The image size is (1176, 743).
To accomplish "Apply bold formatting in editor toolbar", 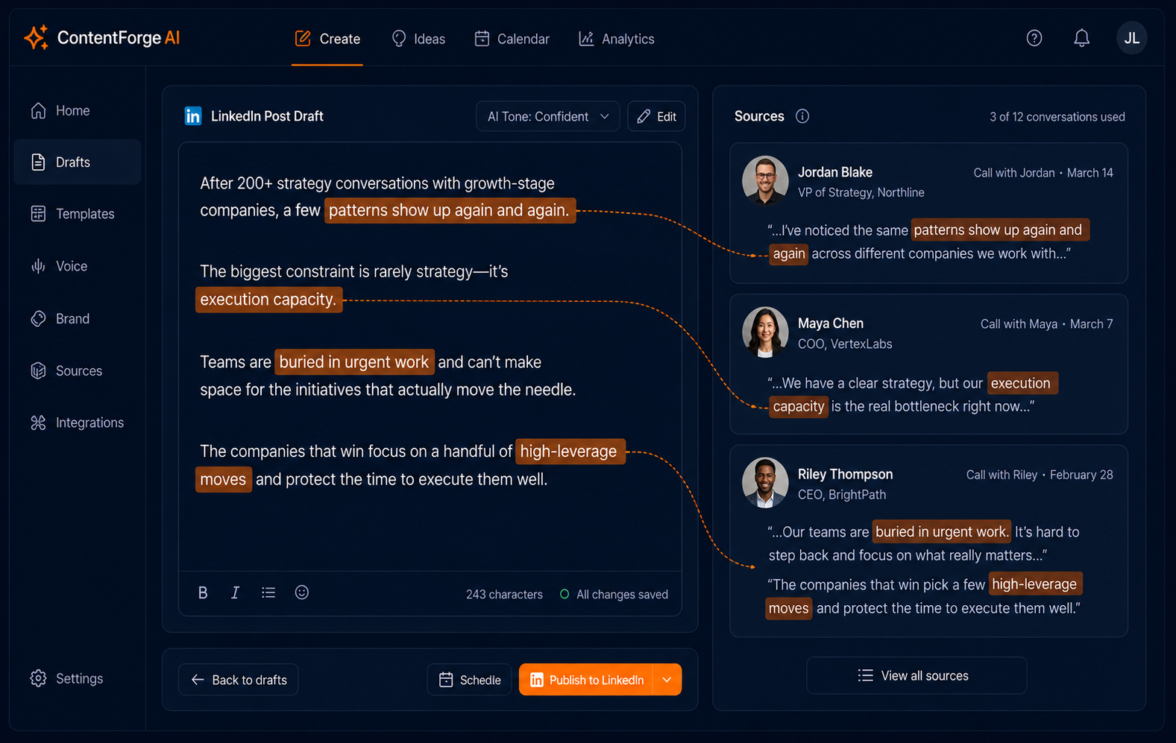I will pyautogui.click(x=203, y=592).
